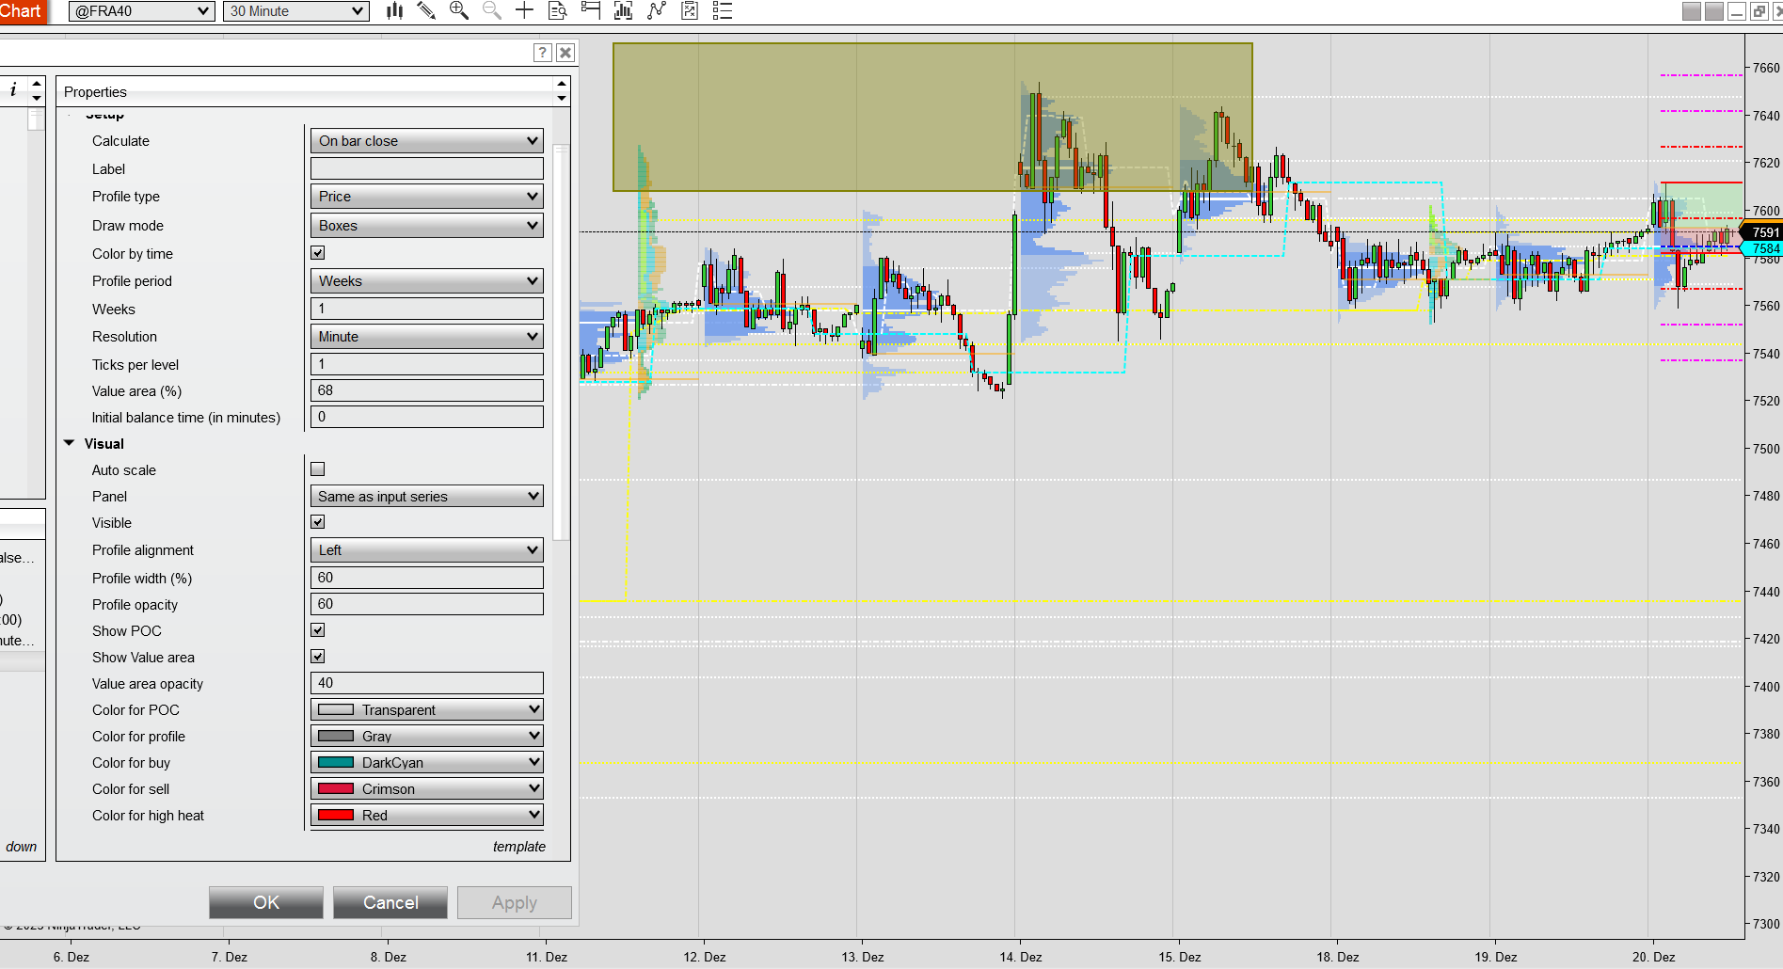Uncheck the Show POC checkbox
The height and width of the screenshot is (969, 1783).
click(318, 630)
